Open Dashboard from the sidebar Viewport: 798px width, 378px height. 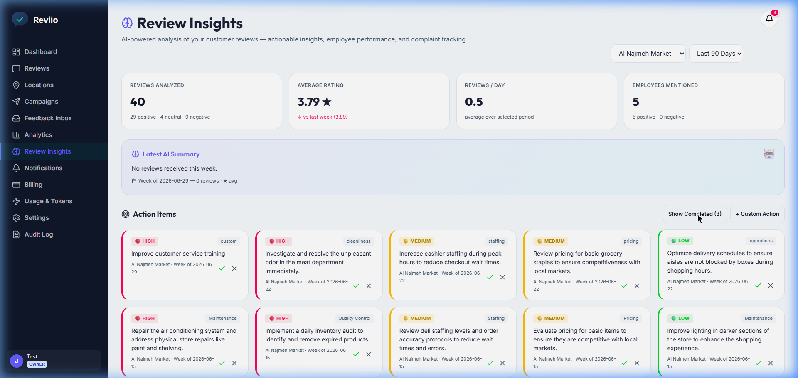pyautogui.click(x=54, y=52)
